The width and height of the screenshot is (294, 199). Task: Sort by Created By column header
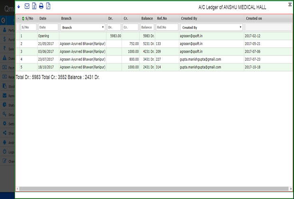click(x=189, y=18)
